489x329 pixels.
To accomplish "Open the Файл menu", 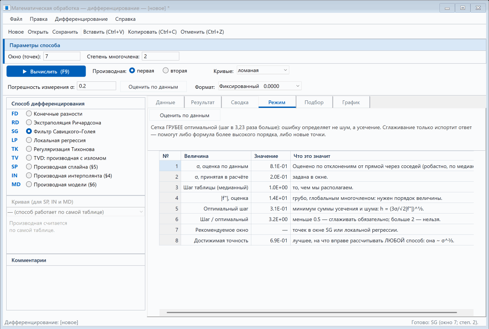I will point(16,19).
